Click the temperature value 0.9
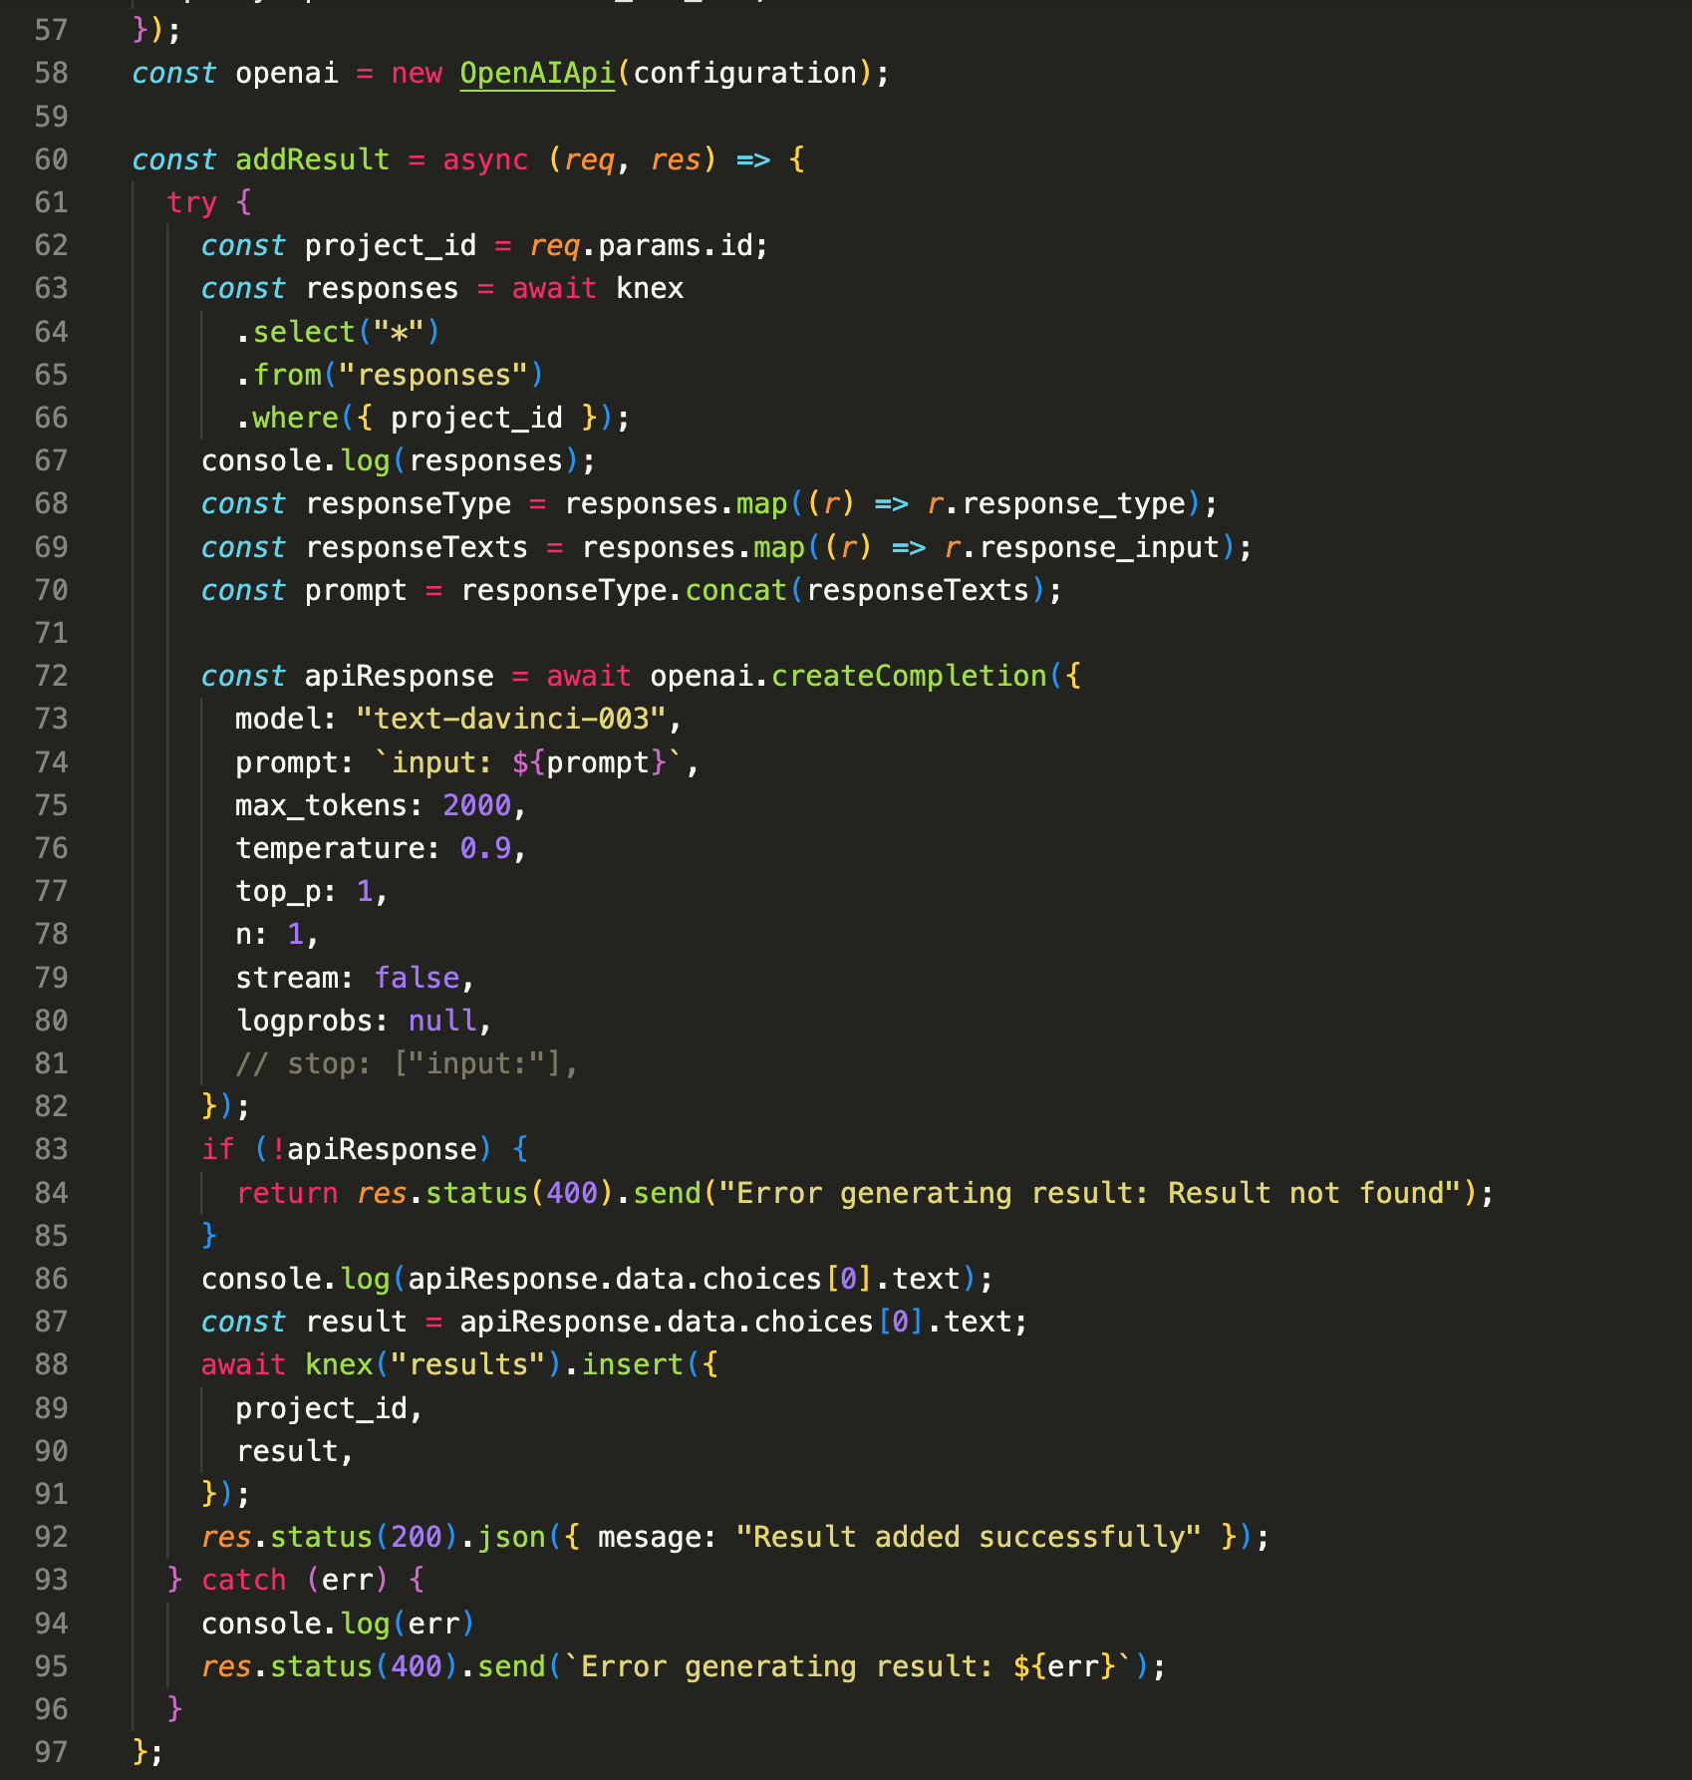The height and width of the screenshot is (1780, 1692). (x=485, y=848)
